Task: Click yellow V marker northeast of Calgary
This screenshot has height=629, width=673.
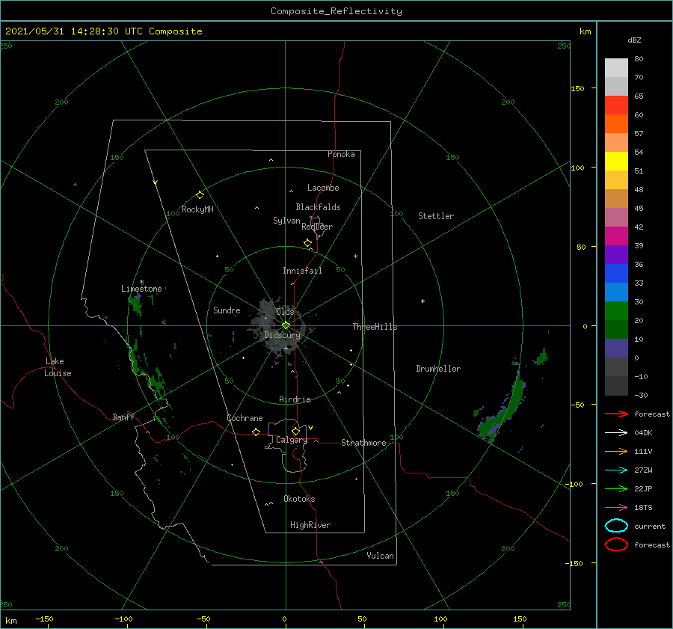Action: click(x=311, y=428)
